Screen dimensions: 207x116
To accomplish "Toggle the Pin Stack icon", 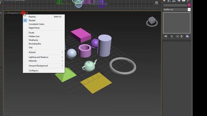I will pyautogui.click(x=166, y=36).
